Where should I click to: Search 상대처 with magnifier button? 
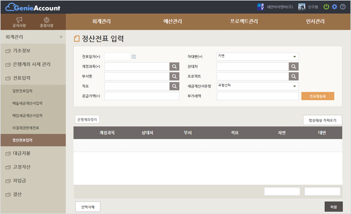pyautogui.click(x=294, y=67)
